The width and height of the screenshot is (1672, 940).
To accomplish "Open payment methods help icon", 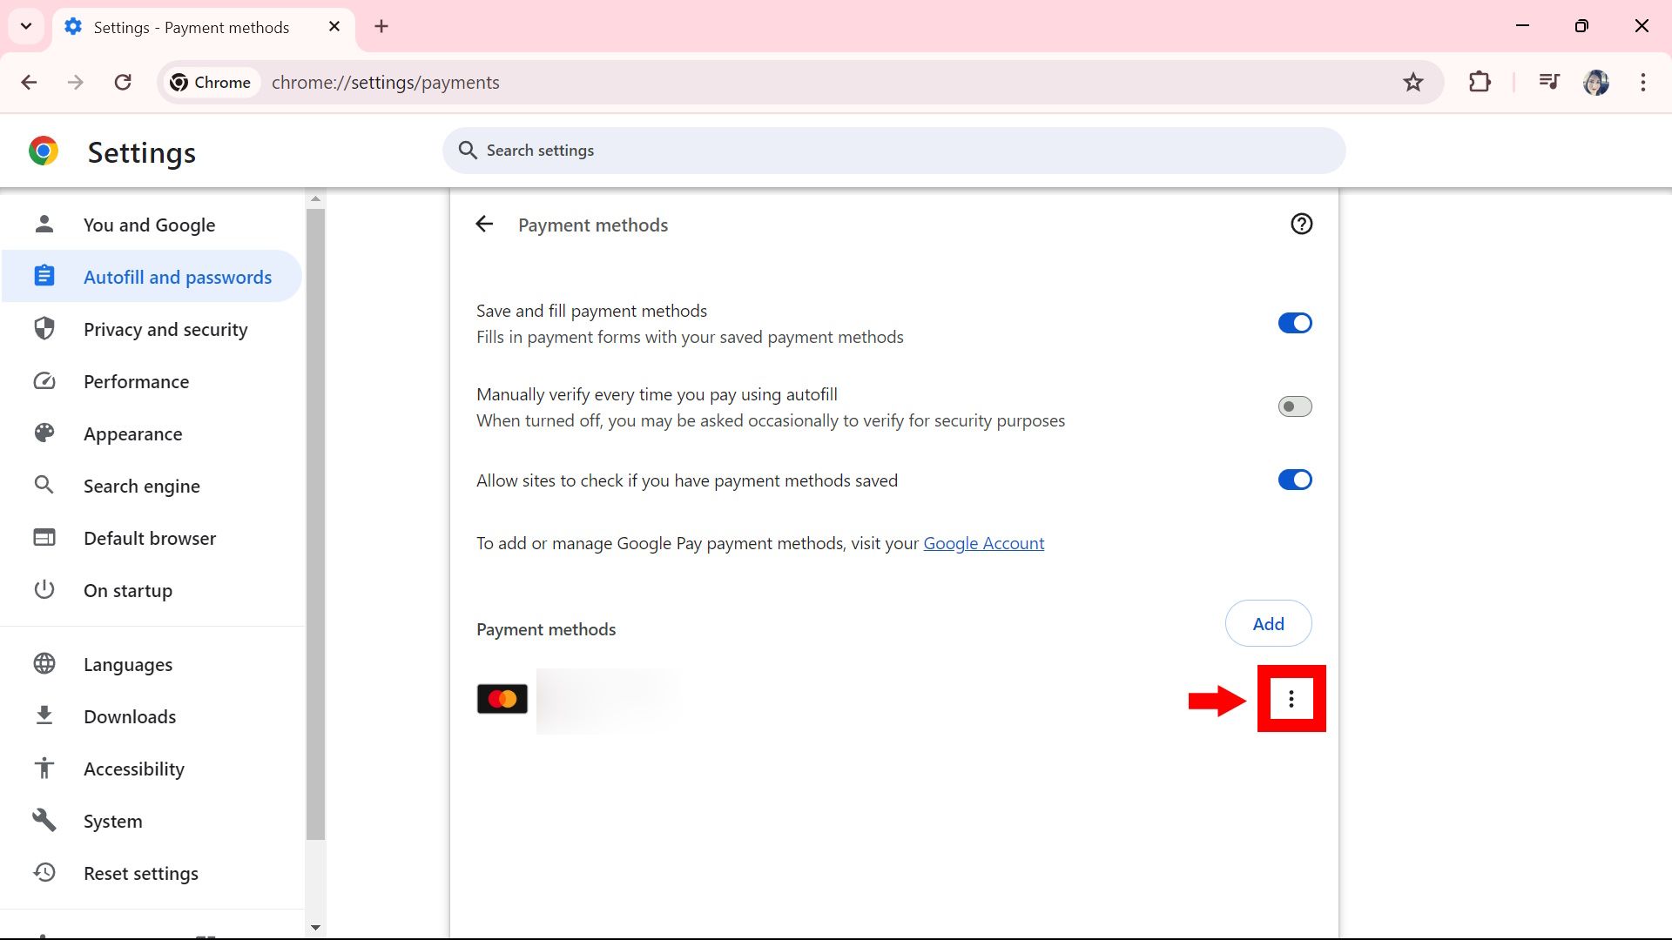I will pyautogui.click(x=1301, y=225).
